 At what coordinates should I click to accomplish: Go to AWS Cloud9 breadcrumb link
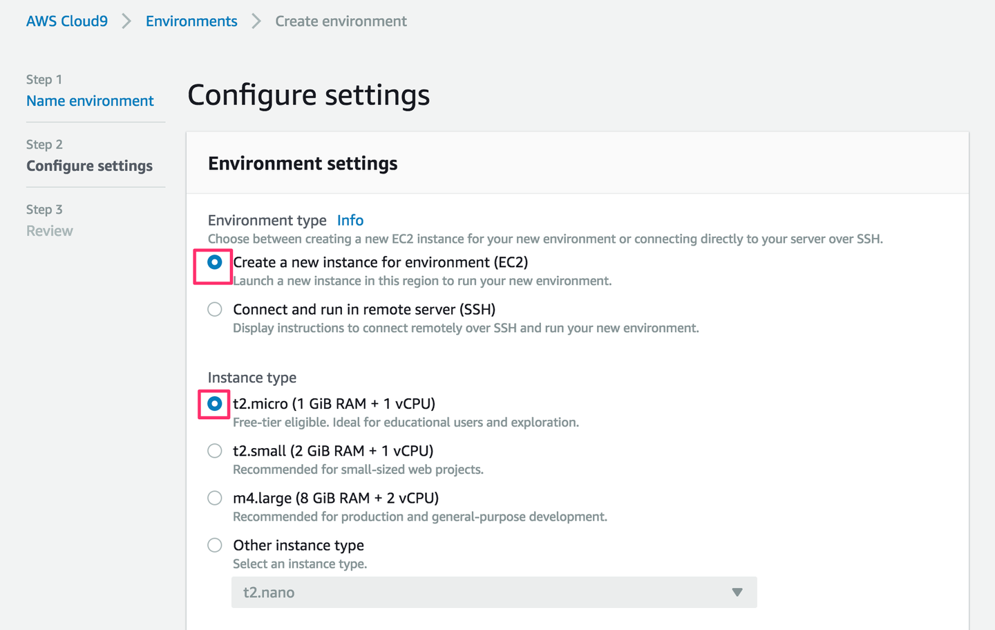pos(67,21)
